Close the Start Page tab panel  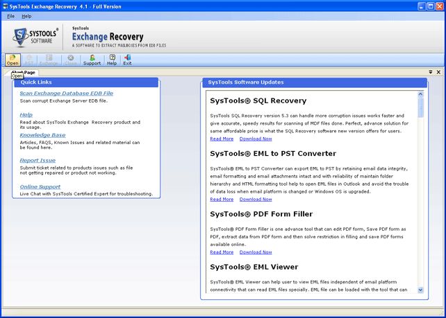tap(438, 72)
